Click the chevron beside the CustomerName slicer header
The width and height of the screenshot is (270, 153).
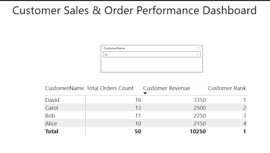click(199, 48)
